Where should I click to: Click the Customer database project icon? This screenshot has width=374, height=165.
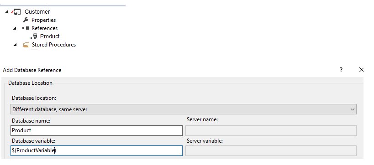pos(16,12)
